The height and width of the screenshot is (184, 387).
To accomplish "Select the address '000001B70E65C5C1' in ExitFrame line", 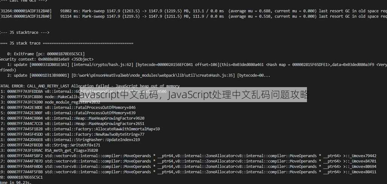I will click(x=65, y=54).
